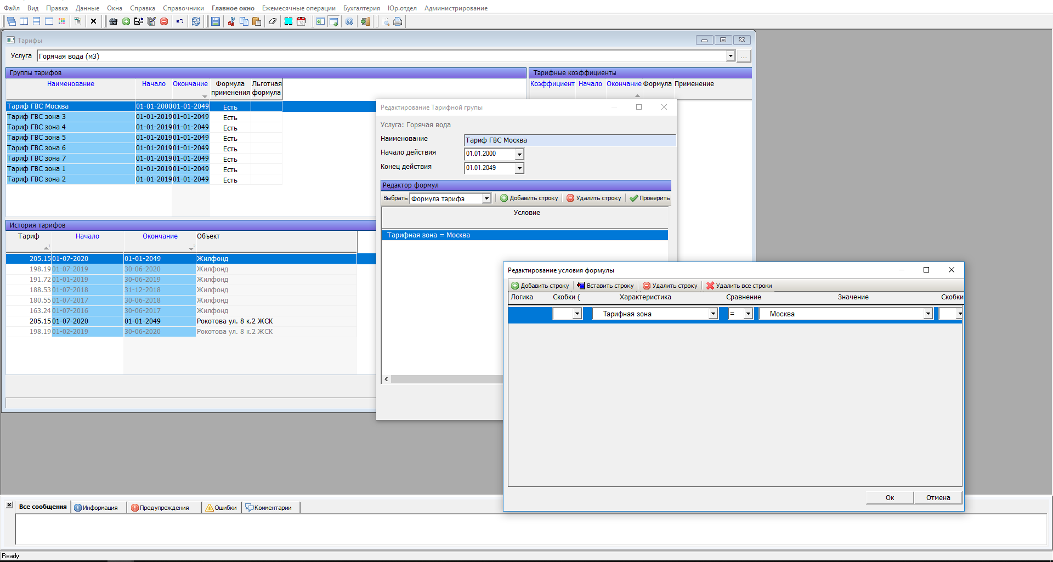Click the eraser clear icon
The width and height of the screenshot is (1053, 562).
pos(273,21)
